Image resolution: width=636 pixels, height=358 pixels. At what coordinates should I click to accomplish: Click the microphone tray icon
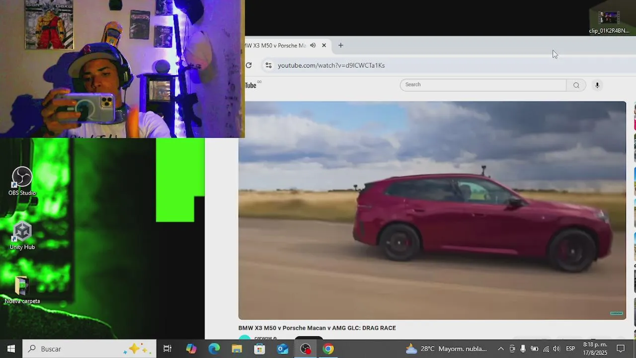click(523, 349)
